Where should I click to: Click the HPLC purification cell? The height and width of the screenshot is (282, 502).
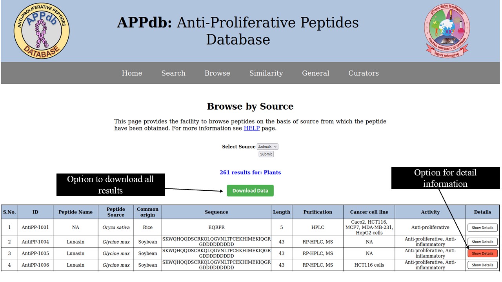point(318,227)
